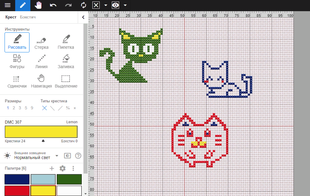Choose forward slash half stitch type

tap(60, 108)
